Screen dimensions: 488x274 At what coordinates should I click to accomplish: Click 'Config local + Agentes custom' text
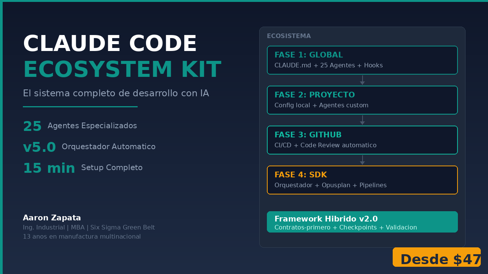(x=321, y=105)
